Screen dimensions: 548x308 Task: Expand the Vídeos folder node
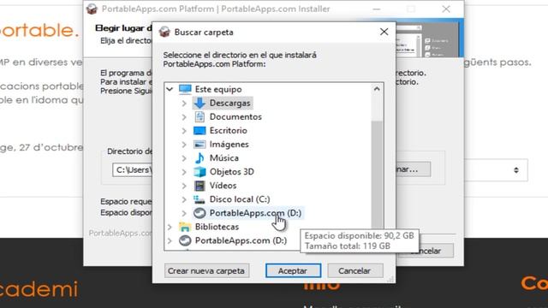tap(184, 186)
